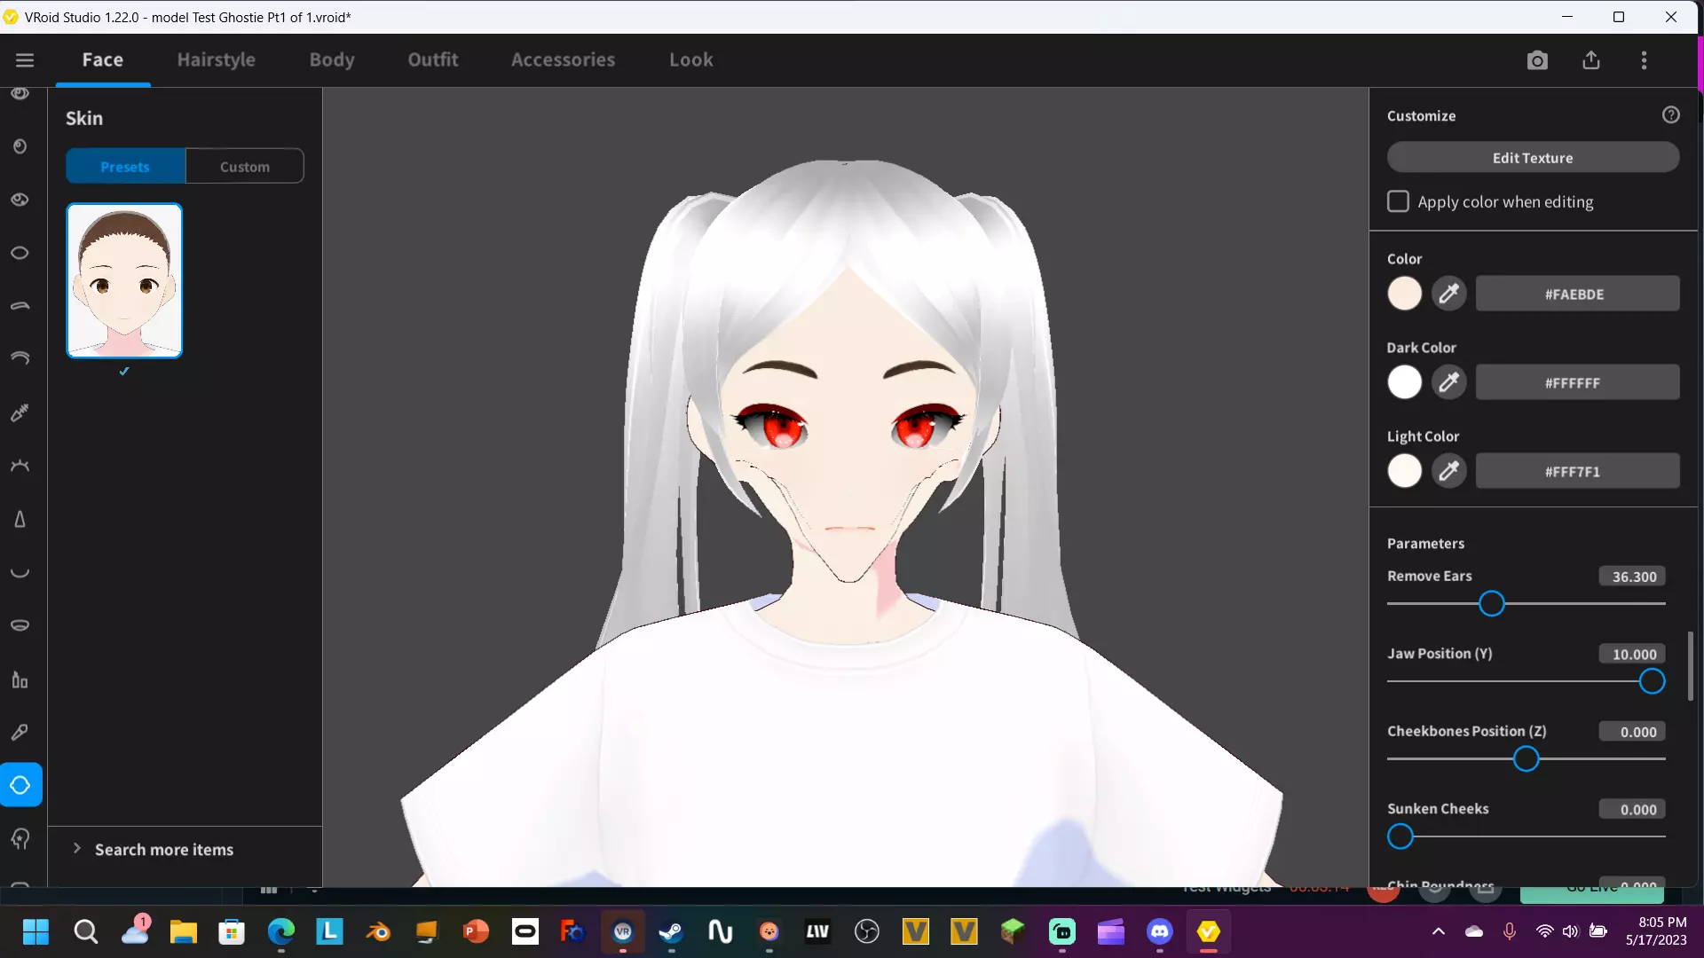Open the Customize help question-mark icon

(x=1671, y=115)
